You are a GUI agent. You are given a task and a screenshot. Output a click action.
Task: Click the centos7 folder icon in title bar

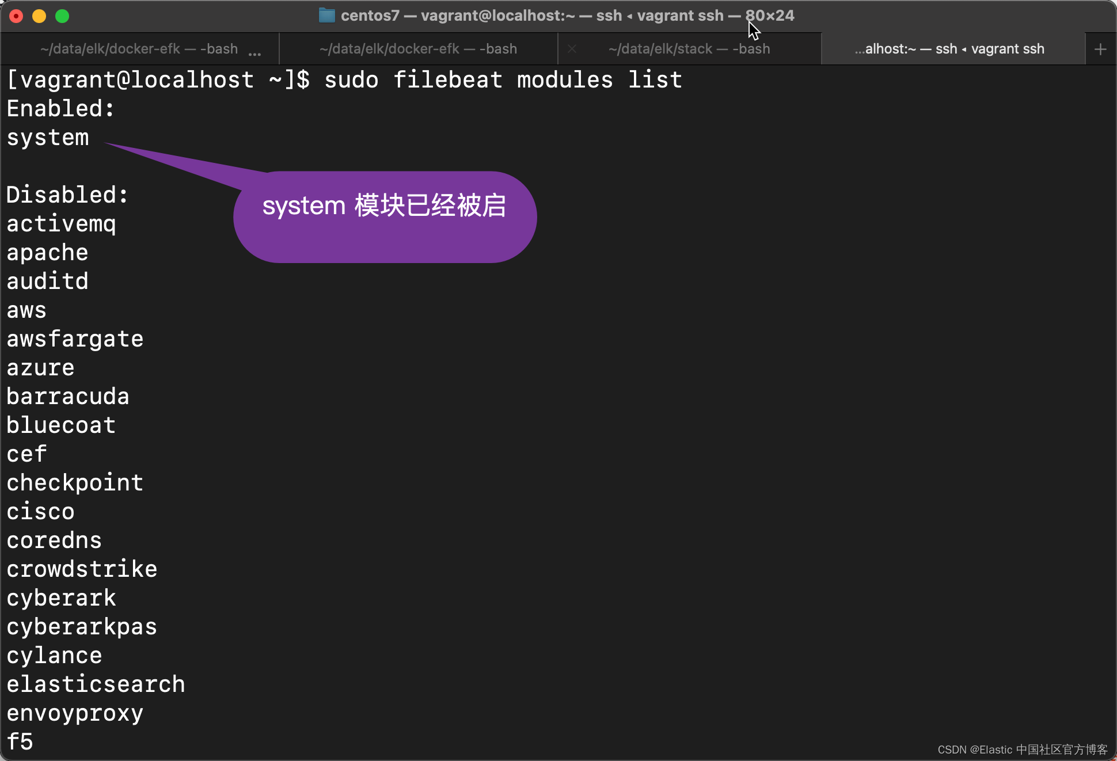[326, 16]
